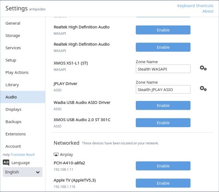Open Extensions settings section
Screen dimensions: 219x192
pyautogui.click(x=23, y=134)
